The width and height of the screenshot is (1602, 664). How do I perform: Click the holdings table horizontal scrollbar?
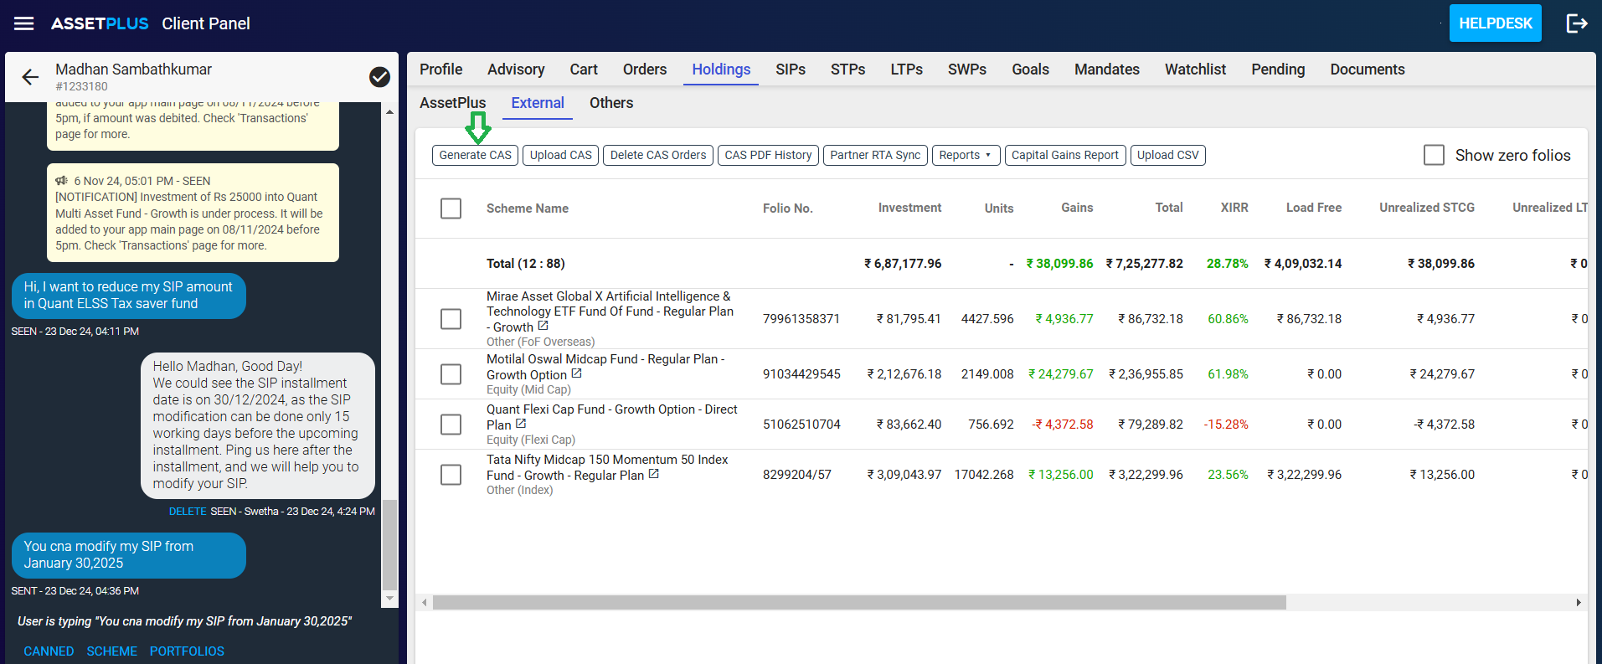tap(859, 602)
